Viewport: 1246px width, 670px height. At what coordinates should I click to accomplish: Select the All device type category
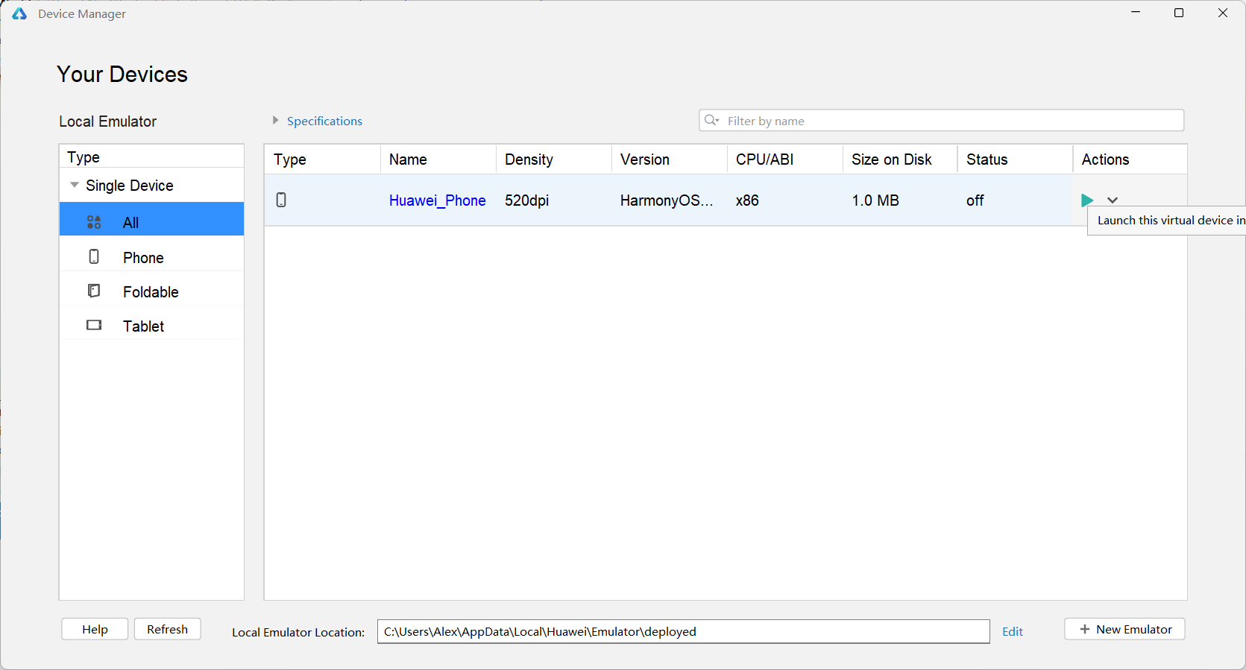[151, 219]
